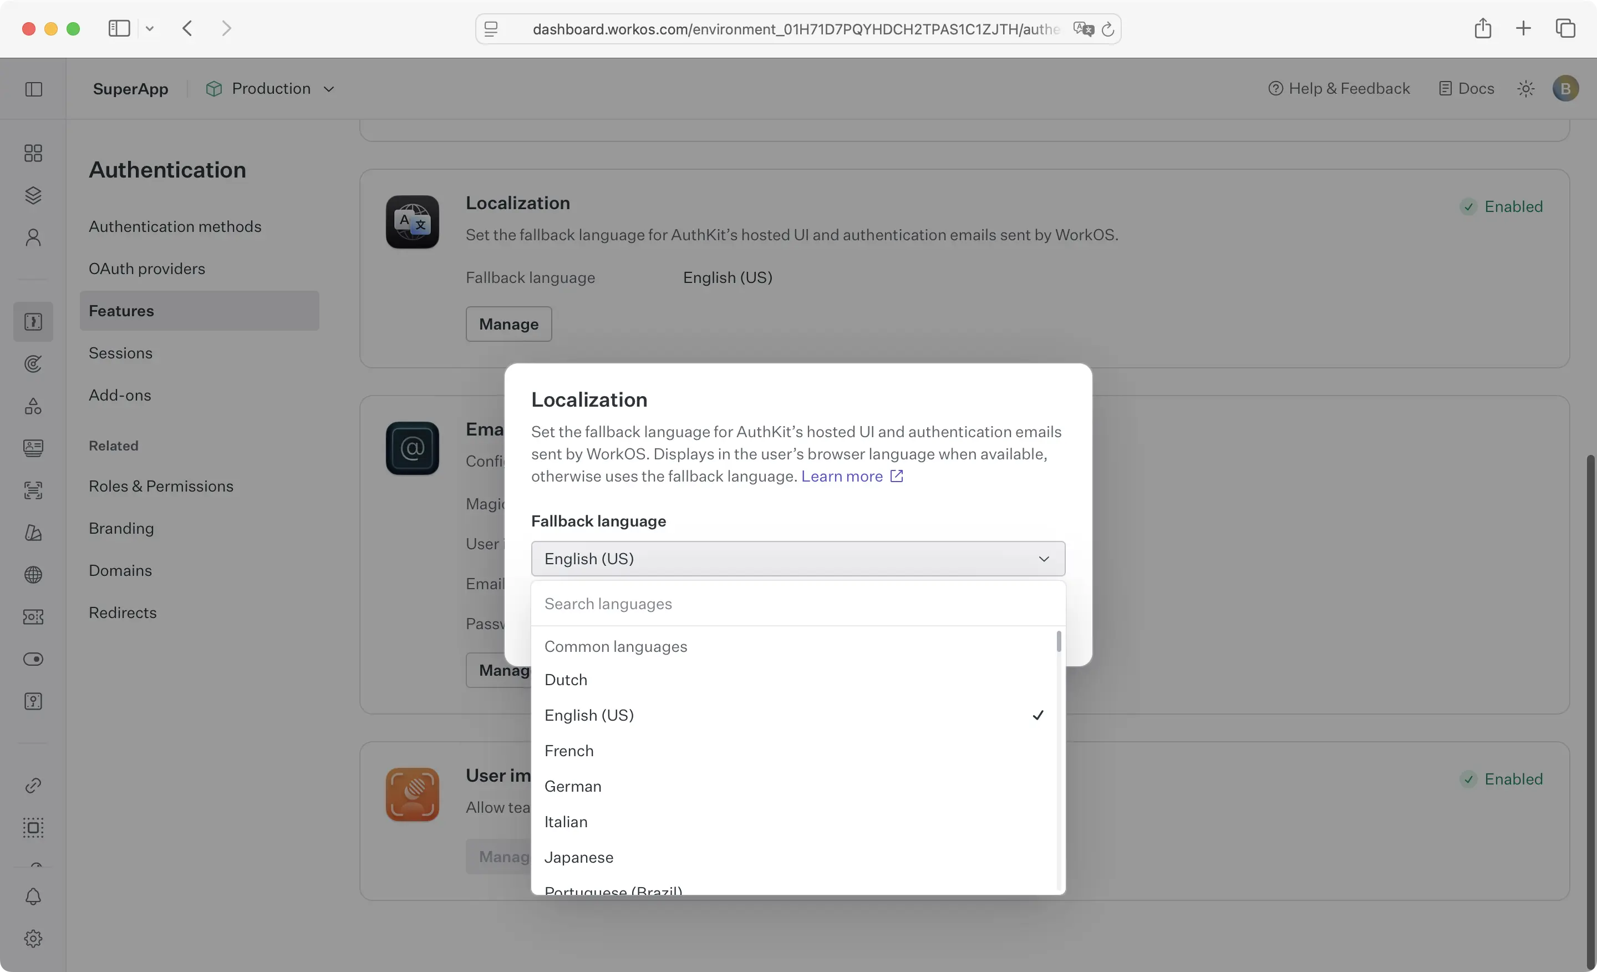Open the overview grid icon in sidebar
The width and height of the screenshot is (1597, 972).
pyautogui.click(x=33, y=153)
